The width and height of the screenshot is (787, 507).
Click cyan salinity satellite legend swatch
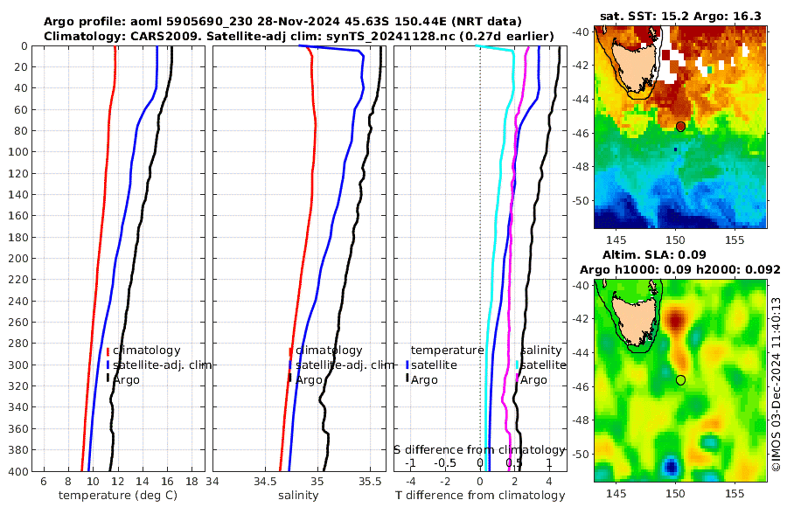(518, 365)
